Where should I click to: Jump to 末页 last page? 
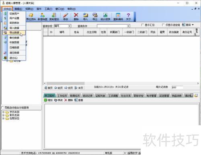coord(79,88)
